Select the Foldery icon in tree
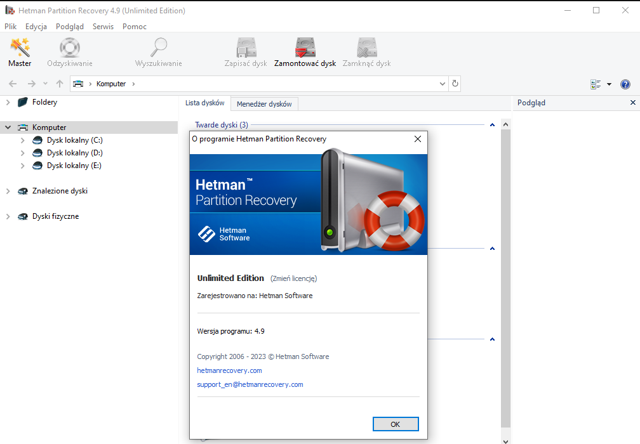The image size is (640, 444). coord(23,102)
